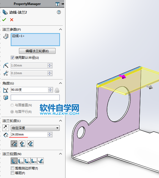Collapse the 法兰位置 section
159x178 pixels.
[x=61, y=154]
